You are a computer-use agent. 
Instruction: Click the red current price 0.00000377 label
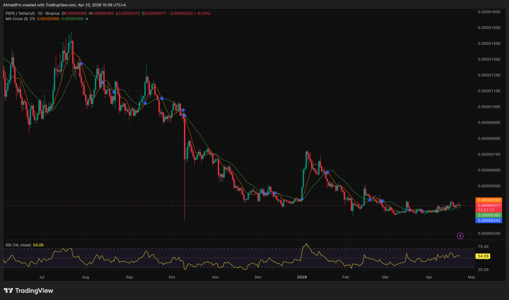(488, 205)
